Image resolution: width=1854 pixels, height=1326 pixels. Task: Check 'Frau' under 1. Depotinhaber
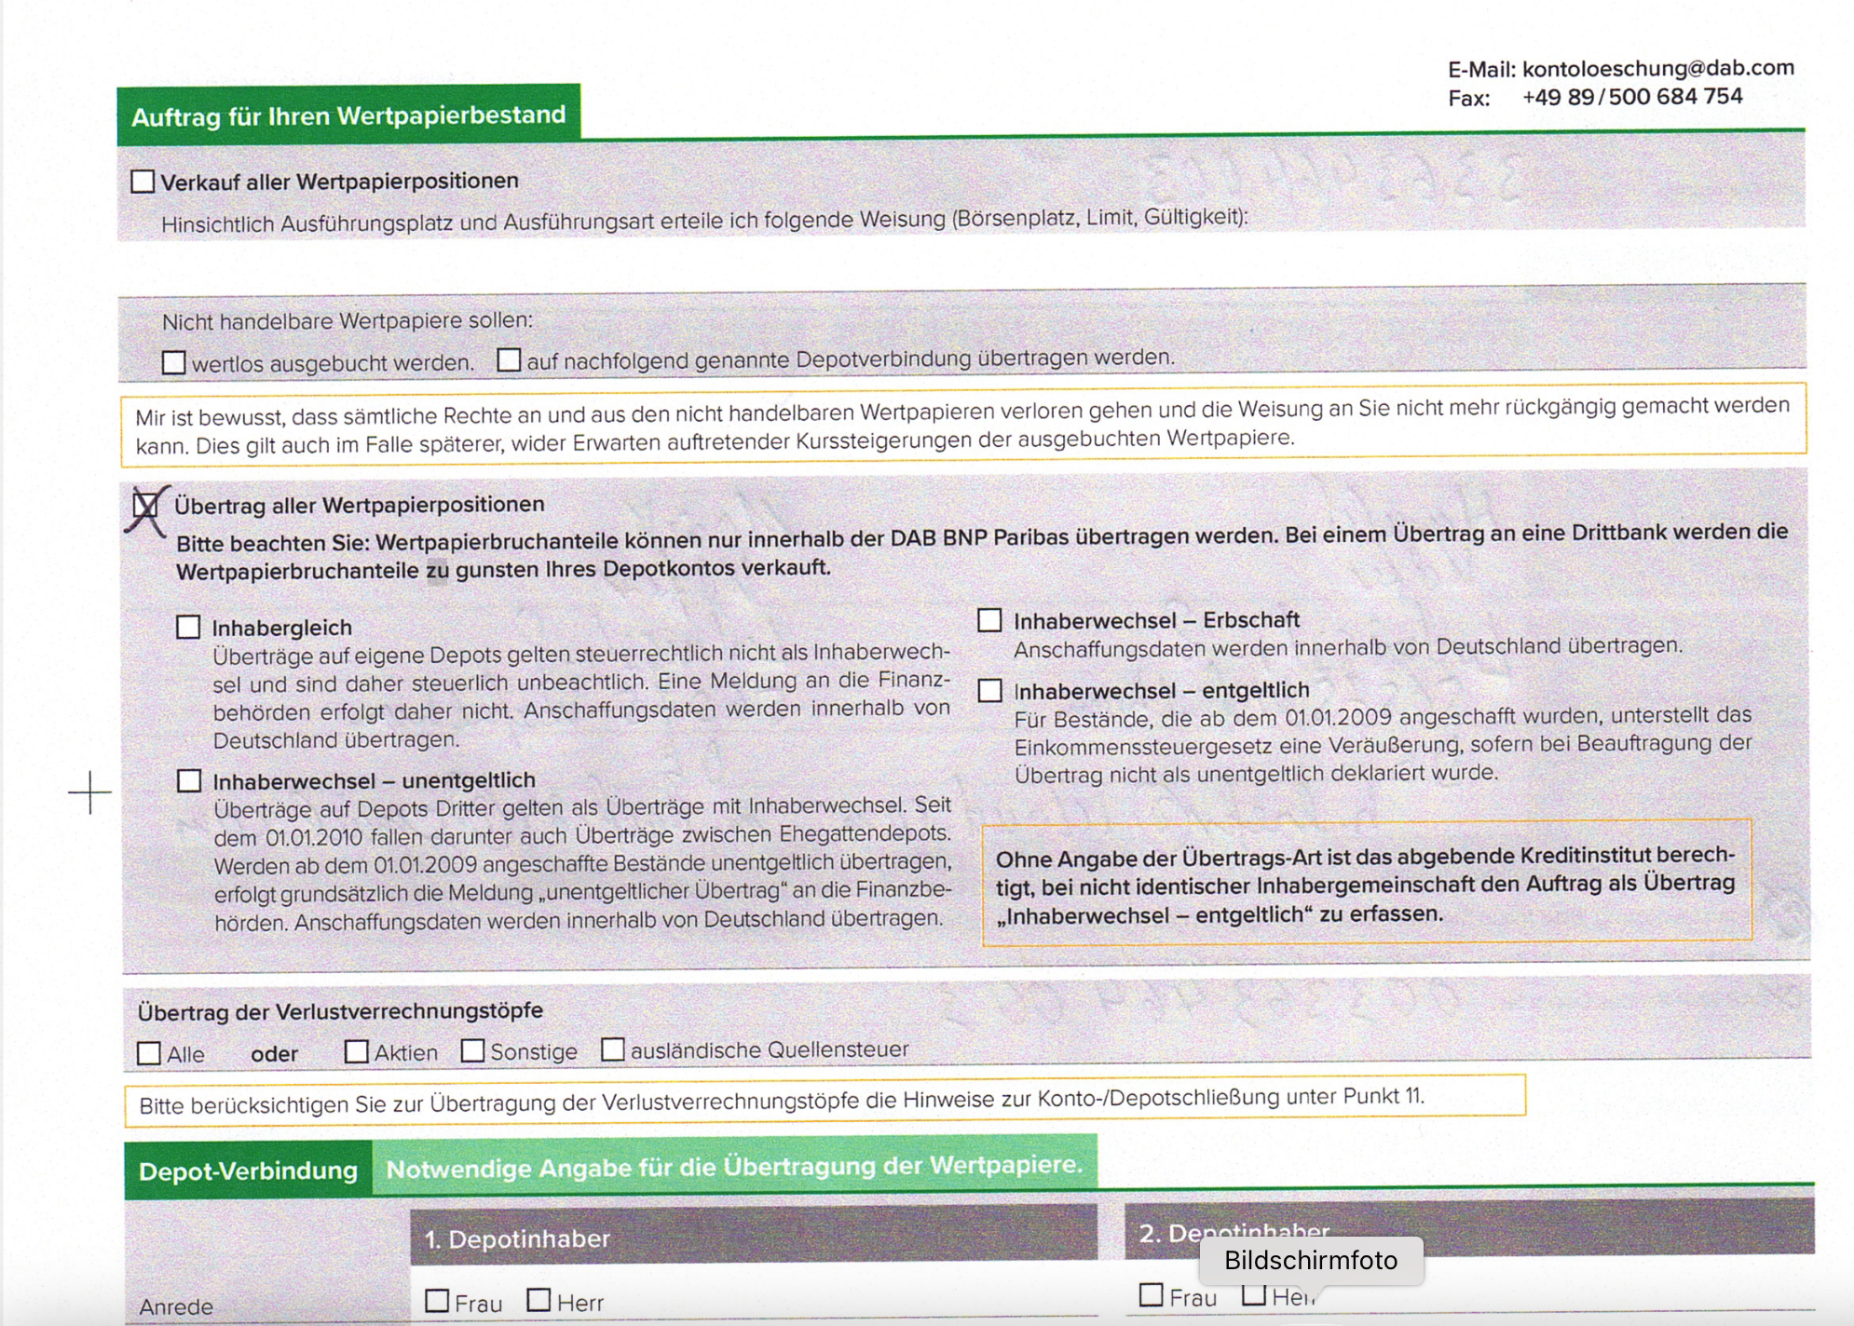(437, 1300)
